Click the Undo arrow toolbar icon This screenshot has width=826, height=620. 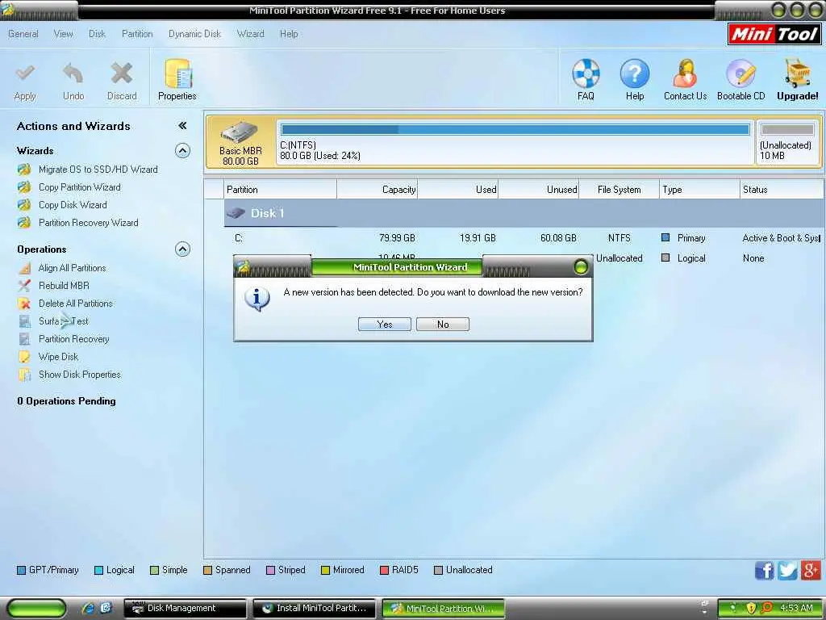73,73
